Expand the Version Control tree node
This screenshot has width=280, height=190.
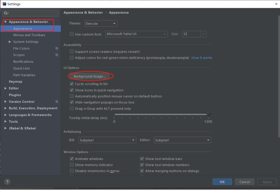point(5,102)
